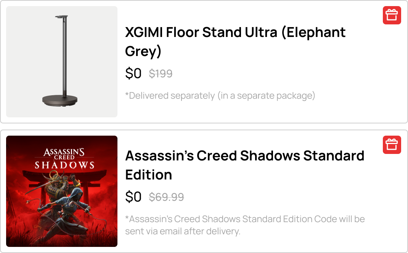Click the word 'Grey)' in the XGIMI title
408x253 pixels.
pos(143,51)
